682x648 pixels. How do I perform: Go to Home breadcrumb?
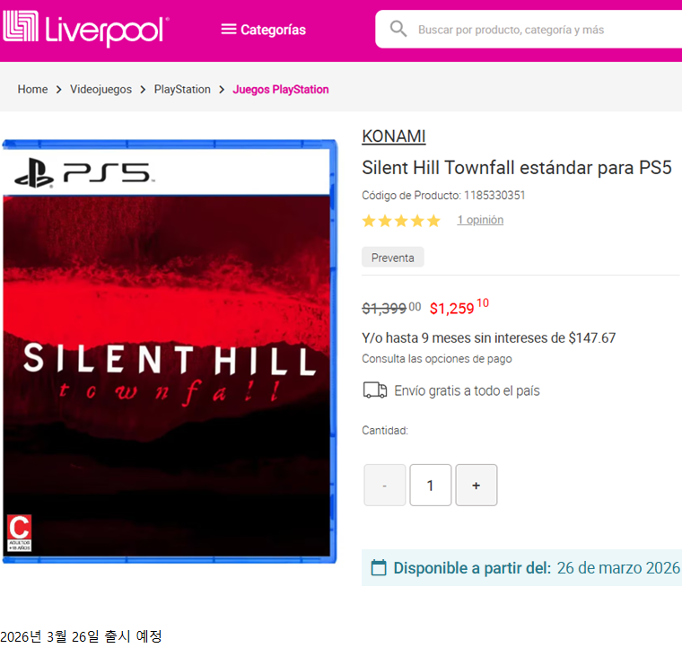coord(32,89)
